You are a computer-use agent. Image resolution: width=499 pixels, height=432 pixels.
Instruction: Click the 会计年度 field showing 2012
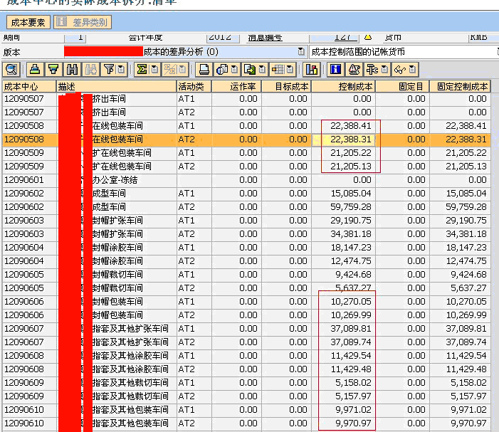(x=223, y=38)
